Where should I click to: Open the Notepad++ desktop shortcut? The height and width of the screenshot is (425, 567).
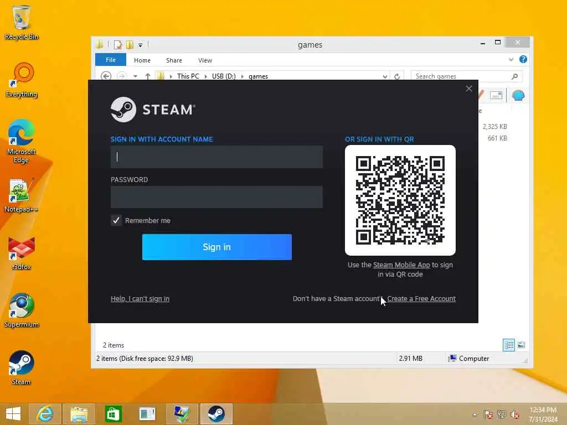tap(22, 195)
